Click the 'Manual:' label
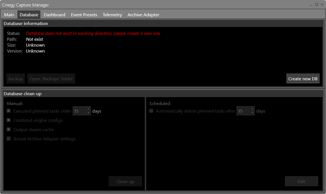 pos(15,103)
